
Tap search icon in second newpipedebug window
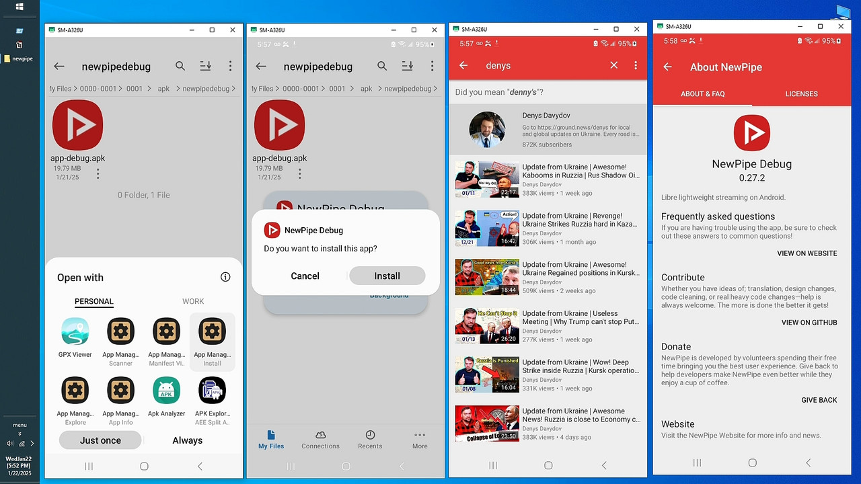(x=382, y=66)
